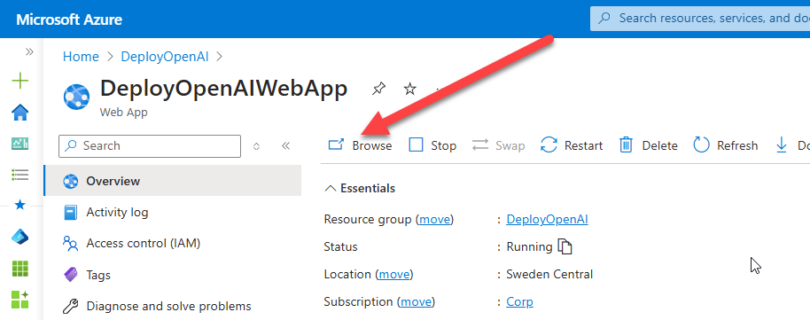Screen dimensions: 810x320
Task: Copy the Running status to clipboard
Action: 565,247
